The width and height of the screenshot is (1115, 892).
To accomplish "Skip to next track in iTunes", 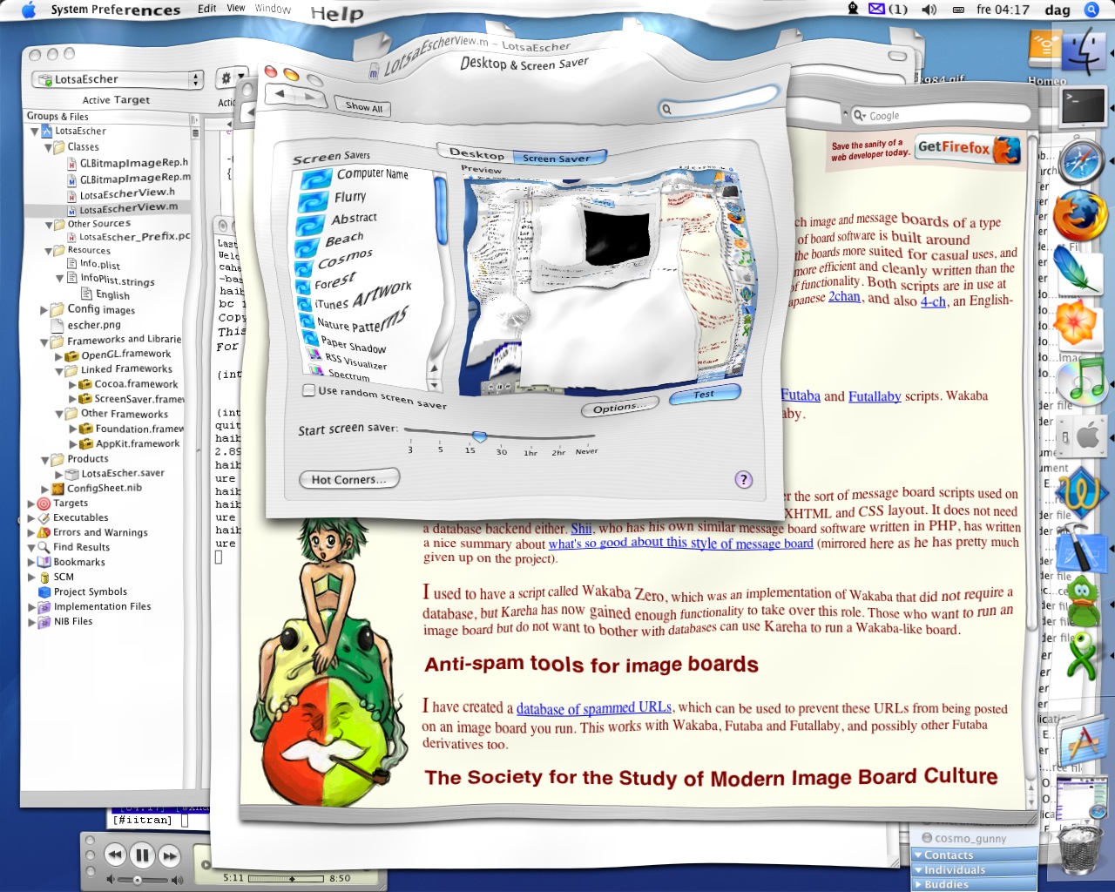I will (x=170, y=855).
